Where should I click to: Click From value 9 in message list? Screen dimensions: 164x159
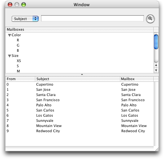pos(7,131)
